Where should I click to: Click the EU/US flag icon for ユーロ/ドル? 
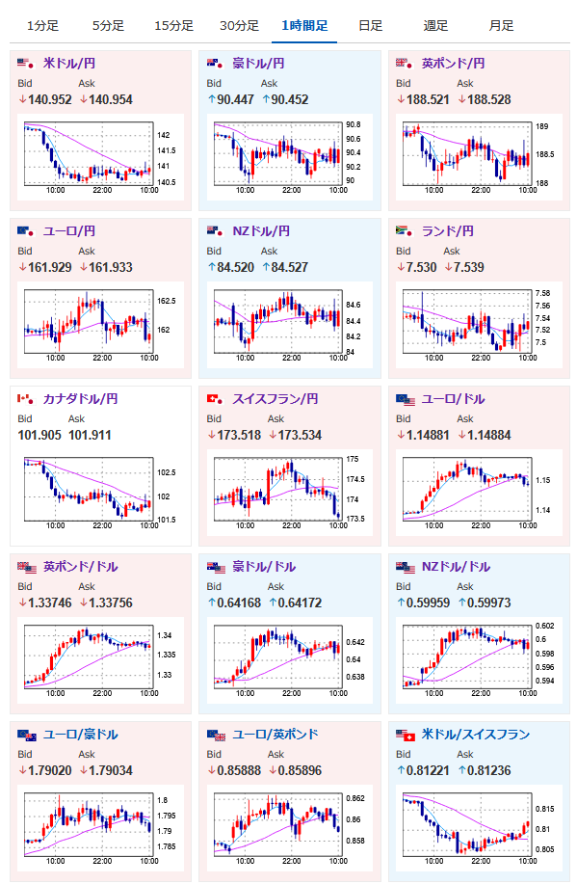tap(406, 400)
